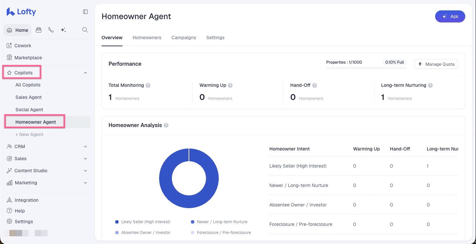Screen dimensions: 476x244
Task: Click the Newer / Long-term Nurture table row
Action: (x=363, y=185)
